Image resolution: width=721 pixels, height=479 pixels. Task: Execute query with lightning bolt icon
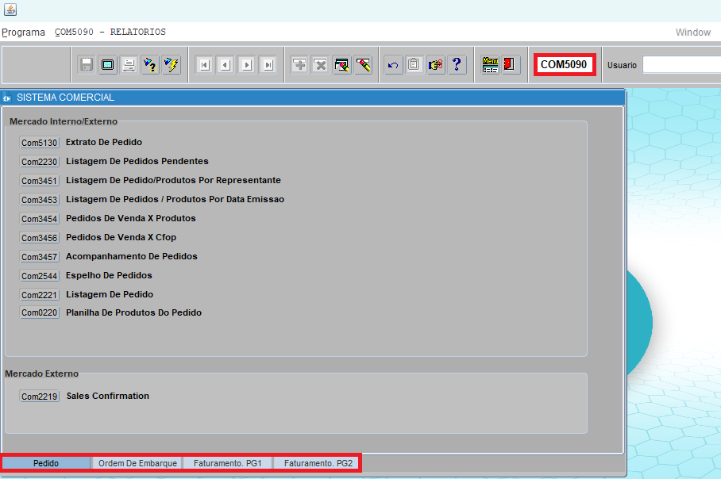(171, 65)
